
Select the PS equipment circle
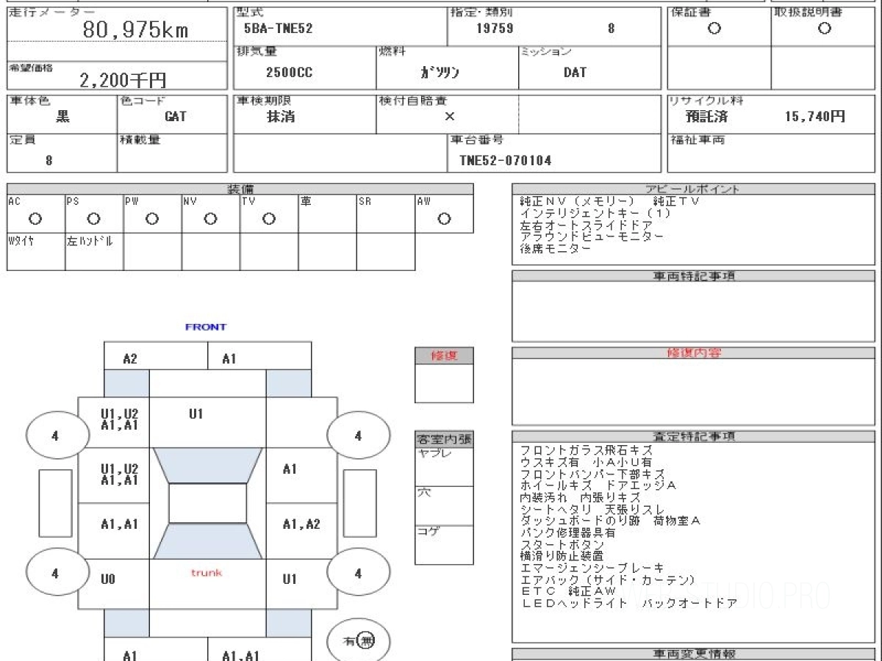coord(93,219)
